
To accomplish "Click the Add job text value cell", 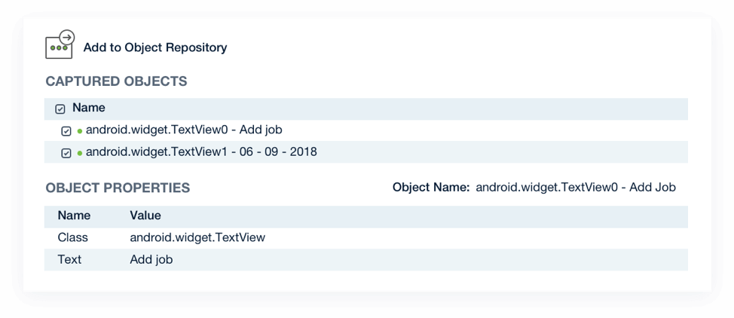I will [x=151, y=259].
